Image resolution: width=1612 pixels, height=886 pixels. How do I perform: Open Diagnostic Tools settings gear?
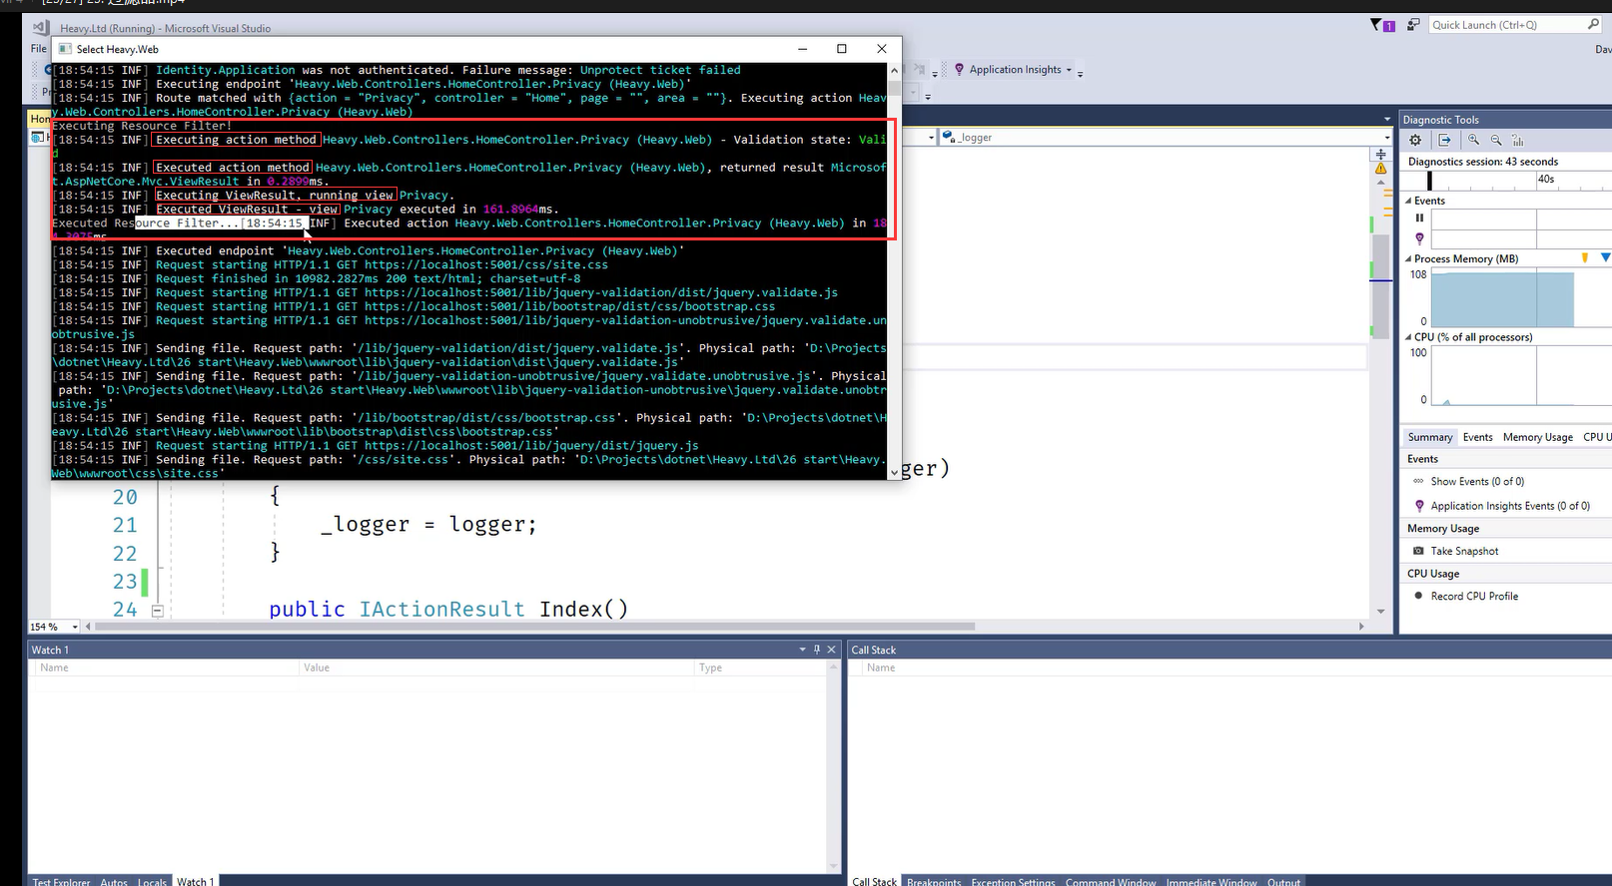pos(1415,140)
